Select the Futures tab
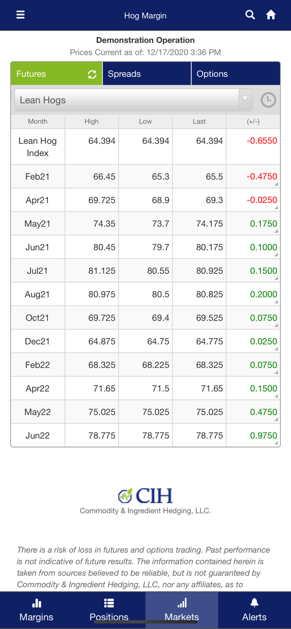The height and width of the screenshot is (629, 291). (48, 74)
